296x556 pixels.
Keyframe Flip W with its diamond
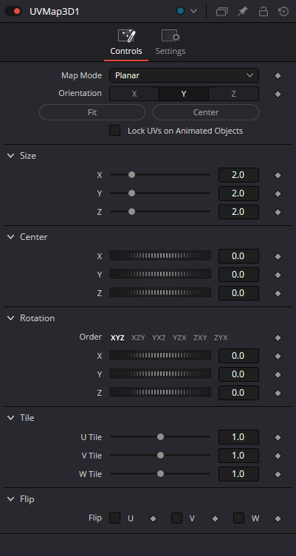point(278,518)
